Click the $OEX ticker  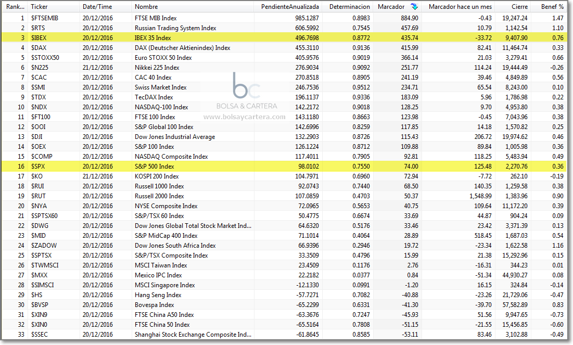pyautogui.click(x=39, y=146)
